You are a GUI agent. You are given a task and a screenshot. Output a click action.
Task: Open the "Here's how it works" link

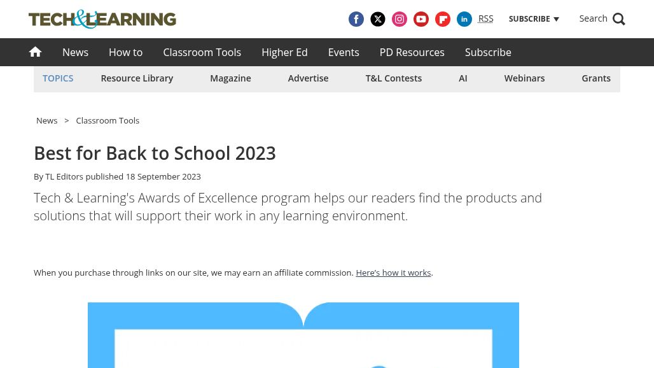393,273
